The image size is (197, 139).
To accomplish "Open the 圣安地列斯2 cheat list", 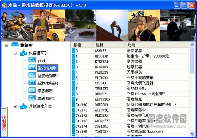I will [x=48, y=76].
